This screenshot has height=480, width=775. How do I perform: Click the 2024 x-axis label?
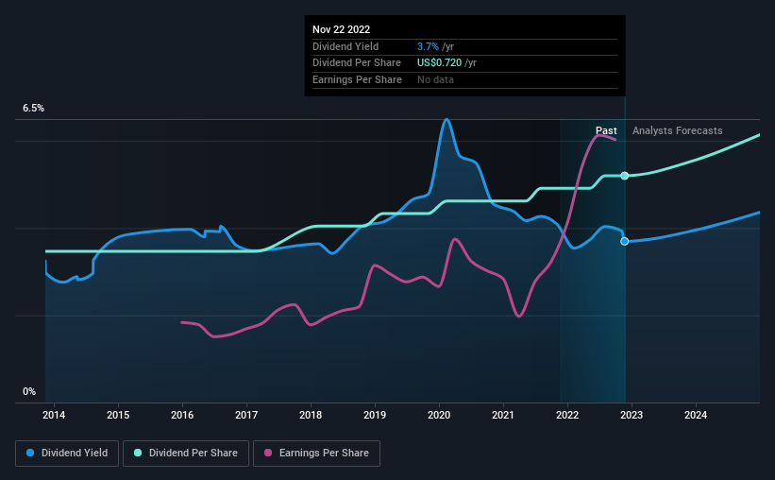pyautogui.click(x=696, y=415)
